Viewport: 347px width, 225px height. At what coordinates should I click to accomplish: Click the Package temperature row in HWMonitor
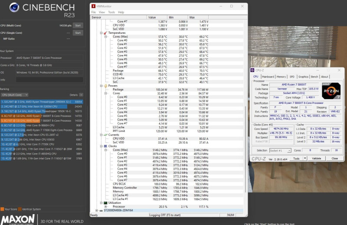[x=167, y=71]
